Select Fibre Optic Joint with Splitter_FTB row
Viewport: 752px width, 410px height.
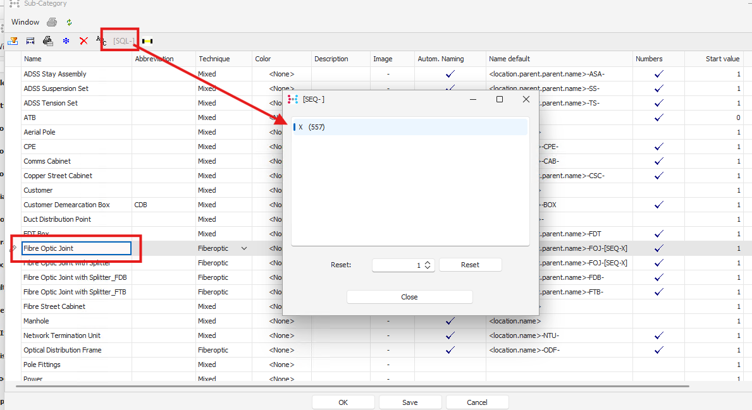click(x=75, y=292)
